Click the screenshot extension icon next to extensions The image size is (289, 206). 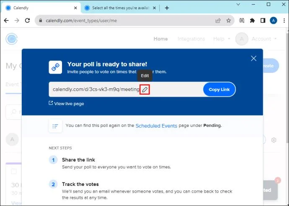click(x=242, y=21)
